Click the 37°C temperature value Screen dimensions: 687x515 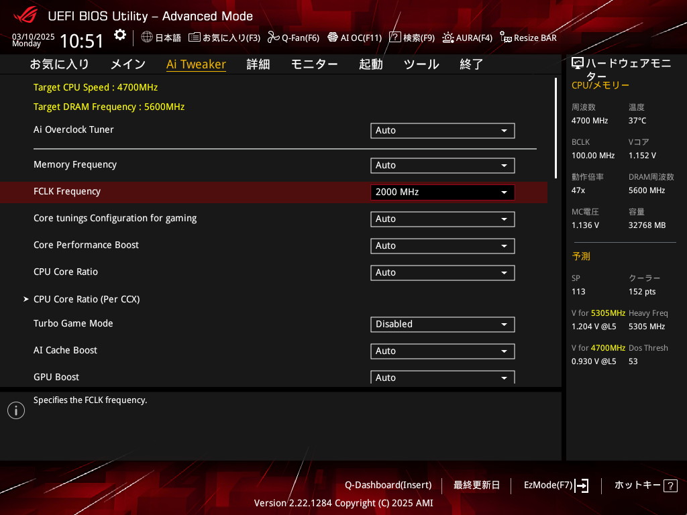637,121
